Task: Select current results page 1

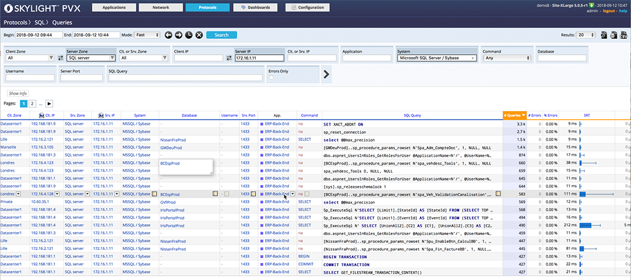Action: pos(23,103)
